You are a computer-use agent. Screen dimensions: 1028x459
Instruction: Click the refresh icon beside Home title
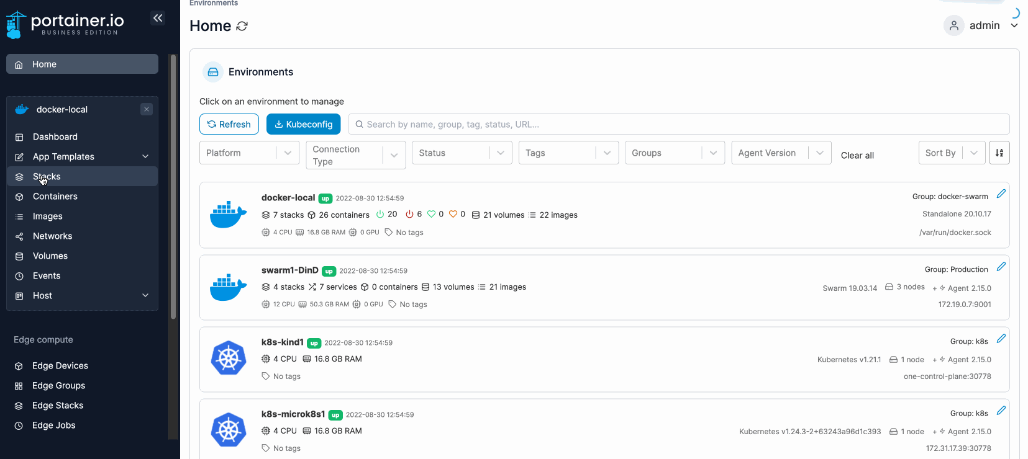tap(242, 26)
